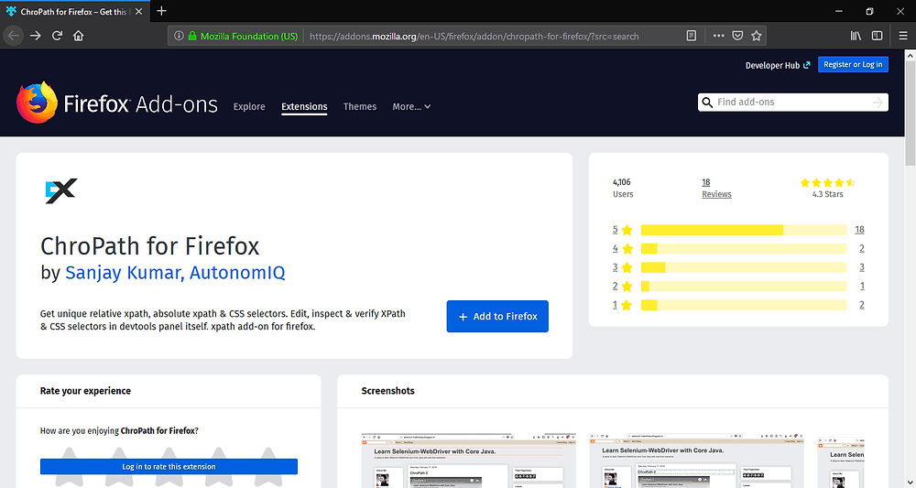This screenshot has width=916, height=488.
Task: Click the '4,106' users count
Action: pyautogui.click(x=622, y=182)
